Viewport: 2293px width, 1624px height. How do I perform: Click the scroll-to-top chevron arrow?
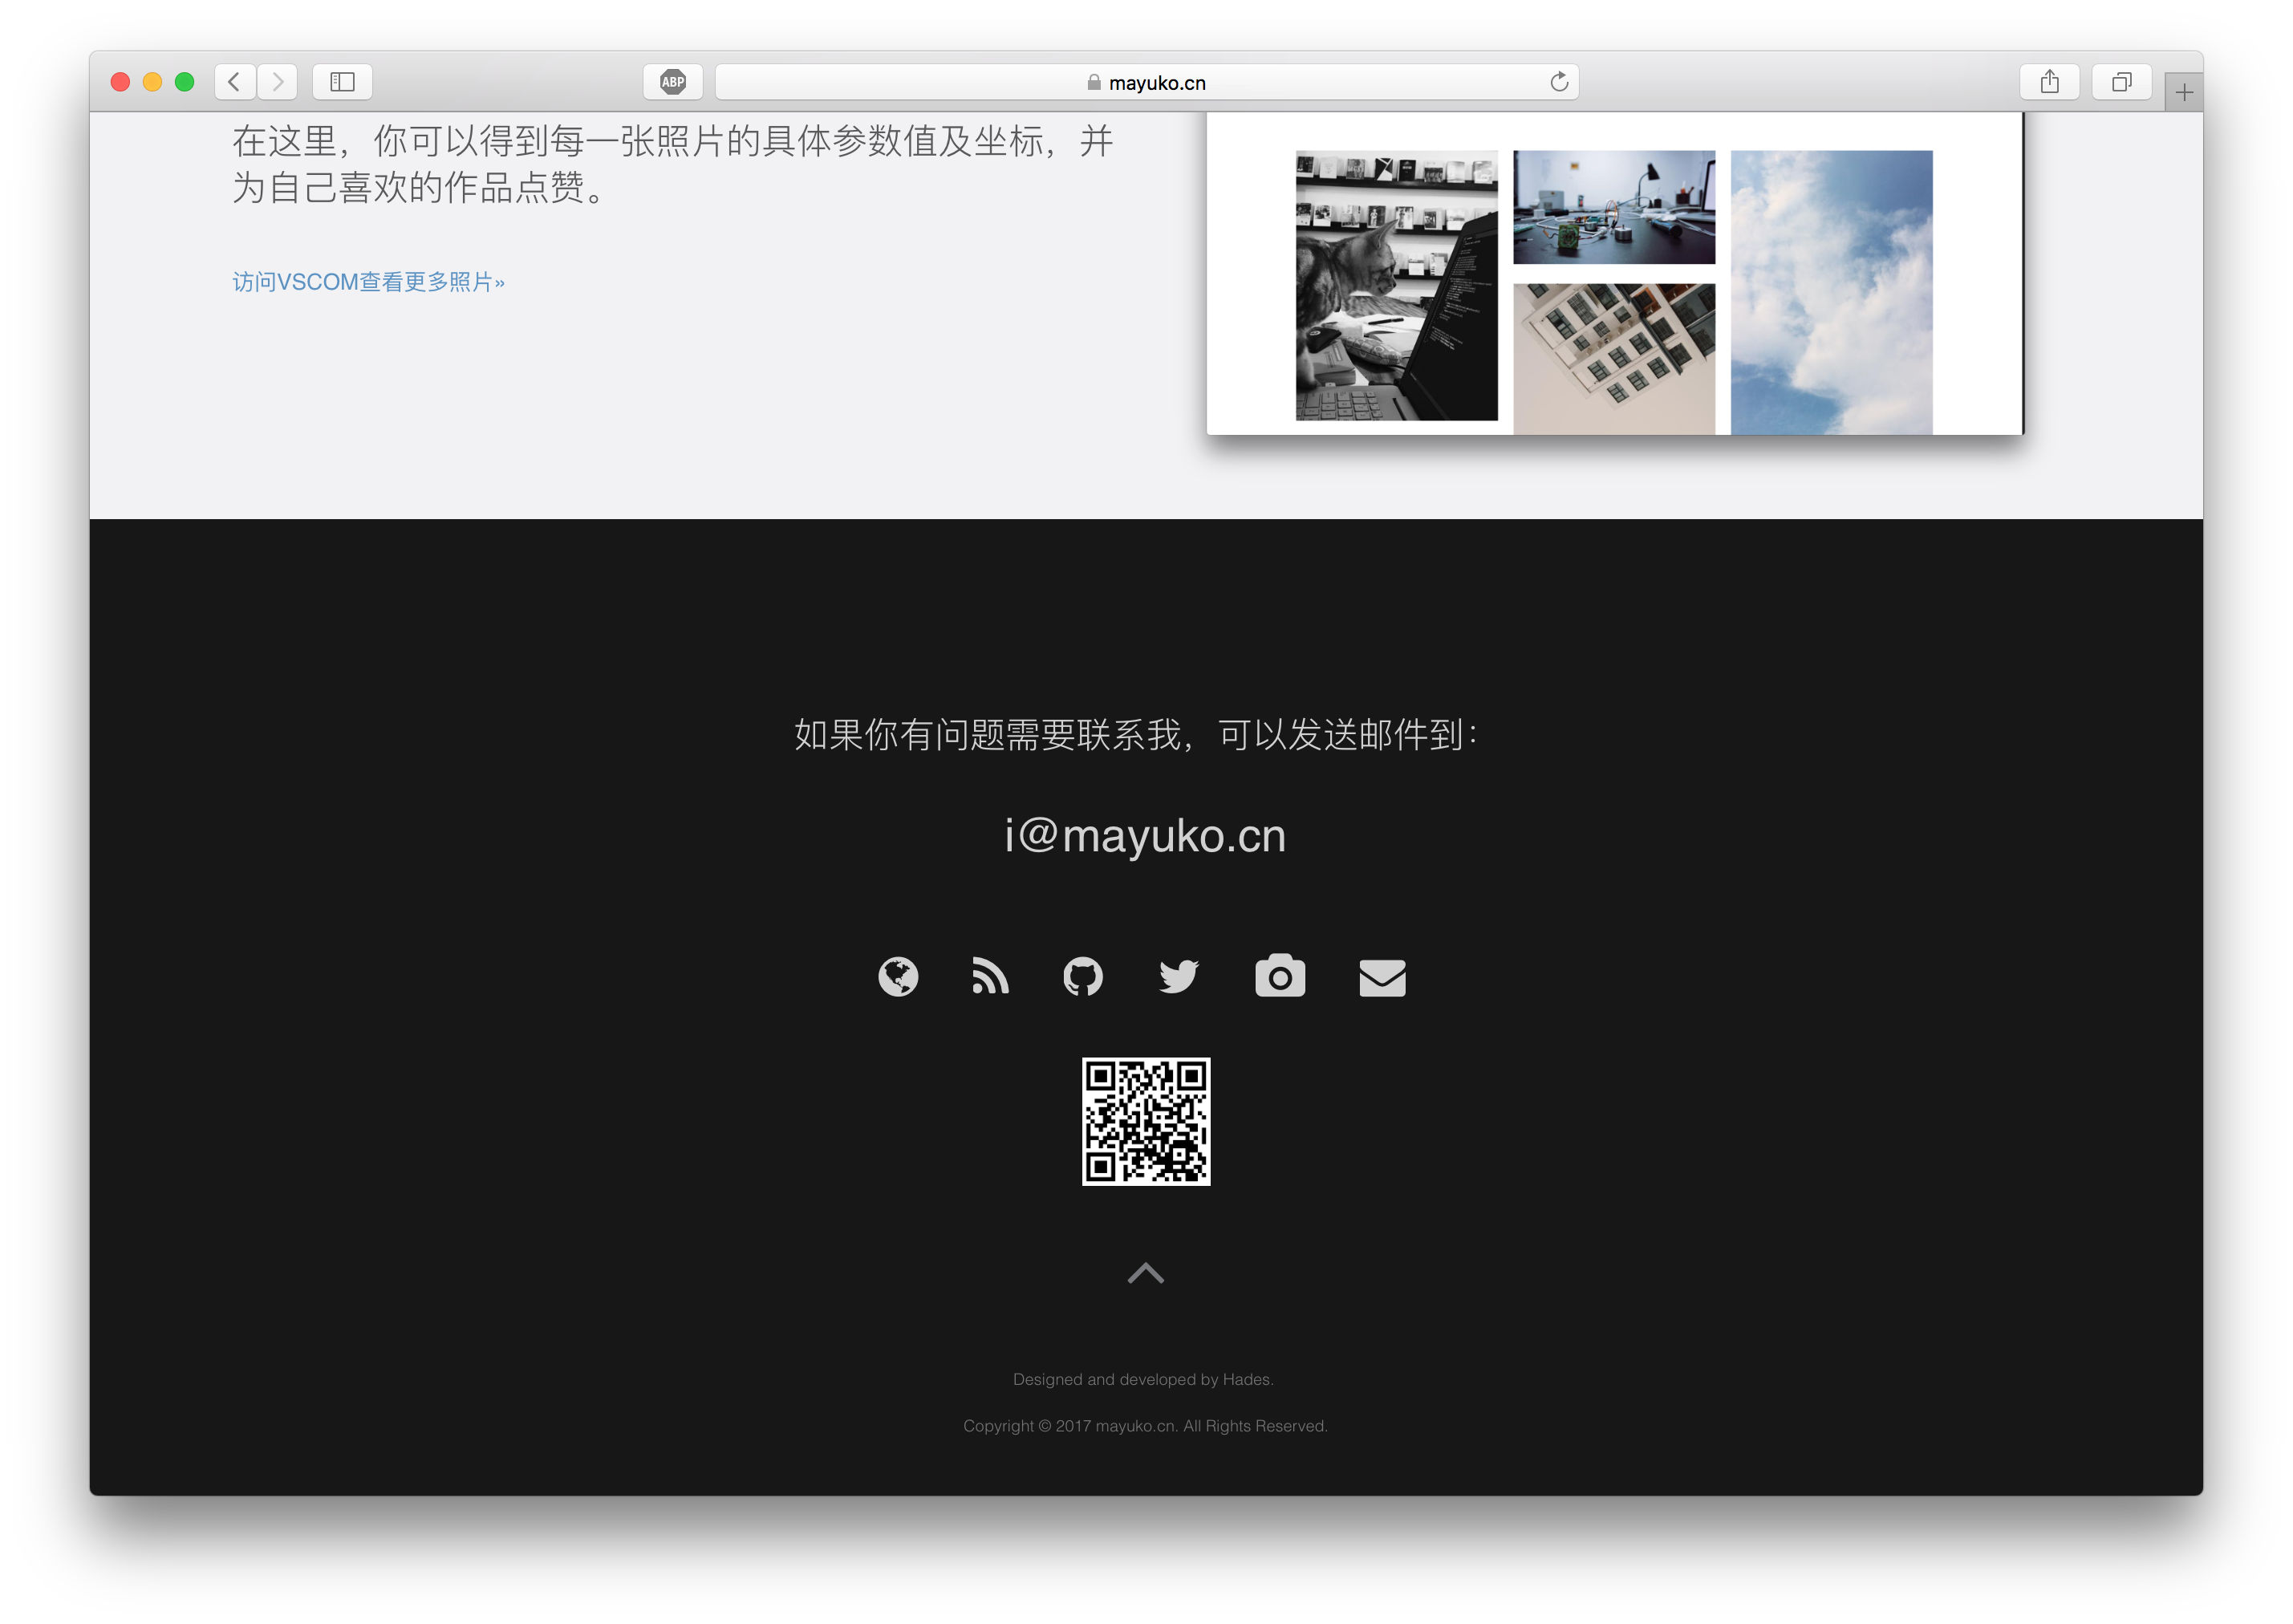[x=1145, y=1273]
